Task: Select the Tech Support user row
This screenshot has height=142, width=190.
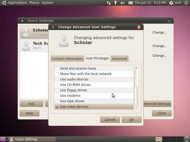Action: [34, 46]
